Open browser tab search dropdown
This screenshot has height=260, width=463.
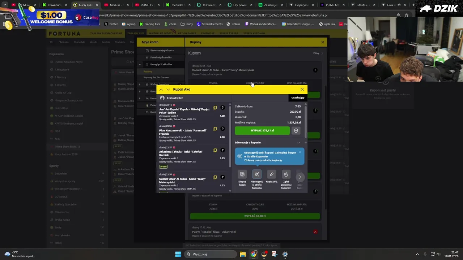(5, 5)
